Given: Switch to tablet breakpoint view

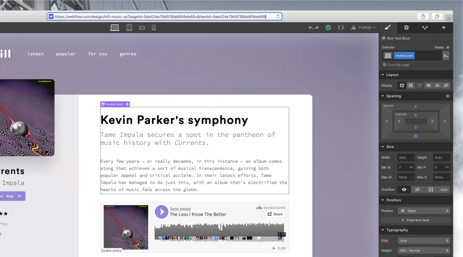Looking at the screenshot, I should [129, 27].
